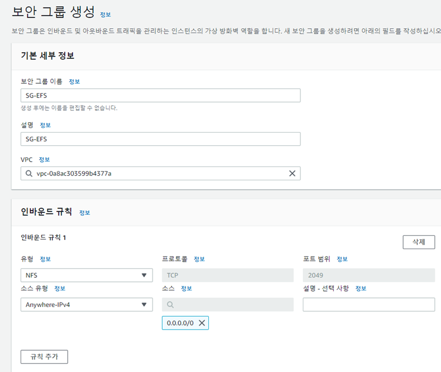Open 정보 link next to 소스 유형 label

60,288
